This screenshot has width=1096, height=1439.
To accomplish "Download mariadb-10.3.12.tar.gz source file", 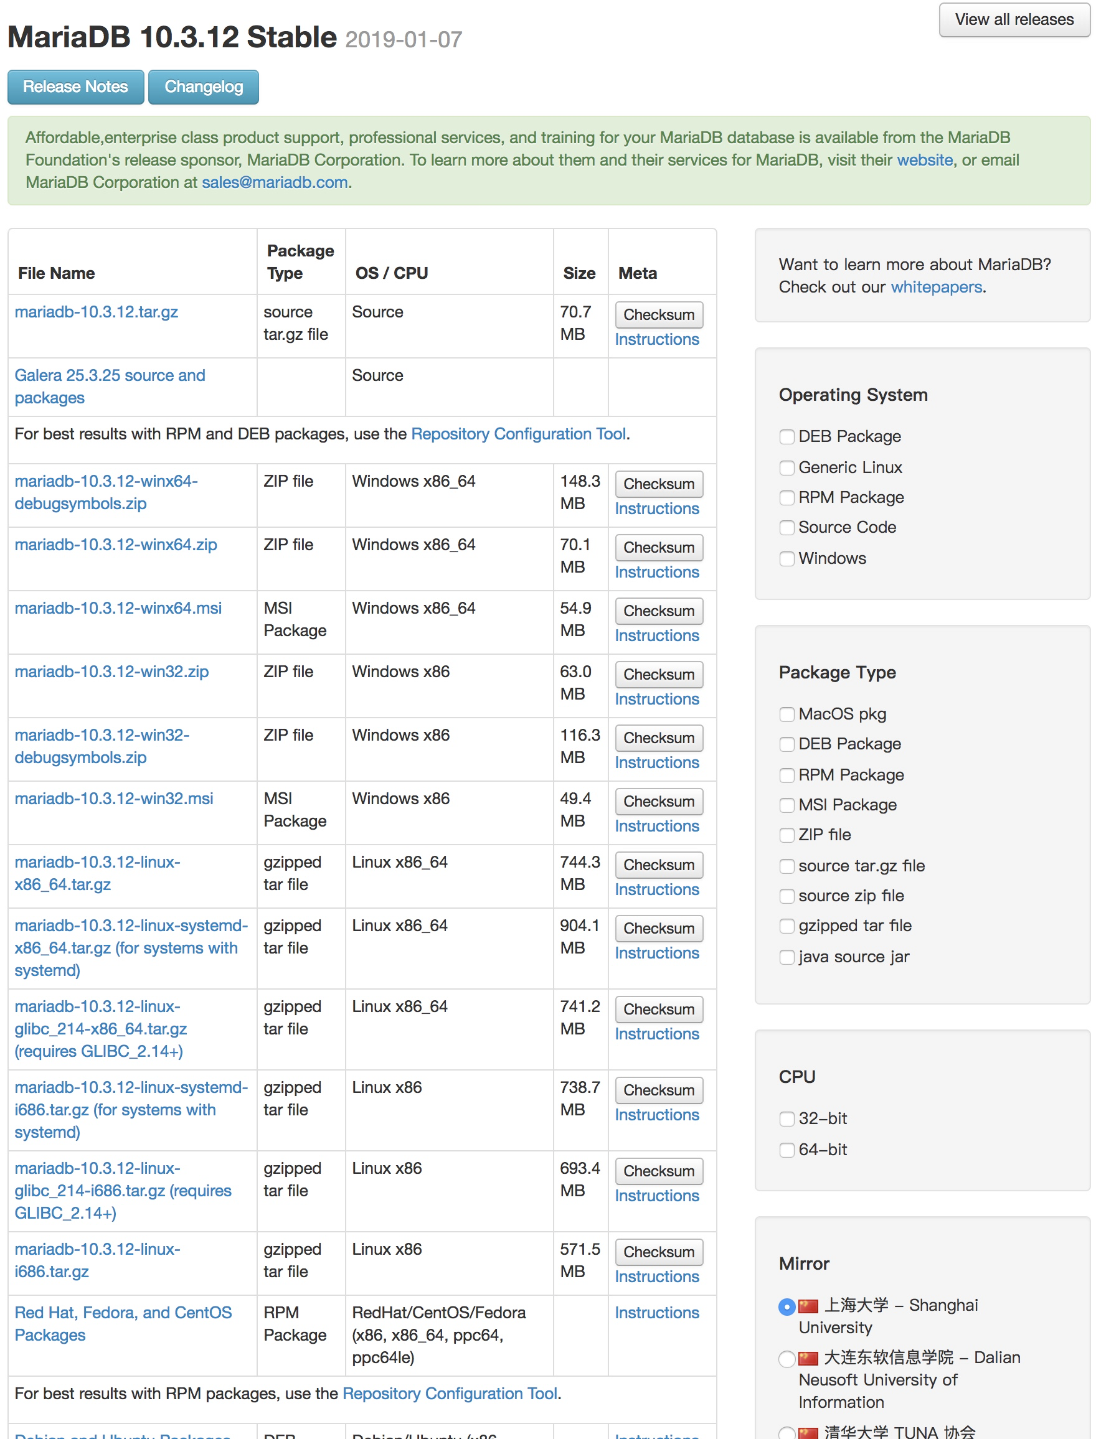I will click(x=96, y=312).
